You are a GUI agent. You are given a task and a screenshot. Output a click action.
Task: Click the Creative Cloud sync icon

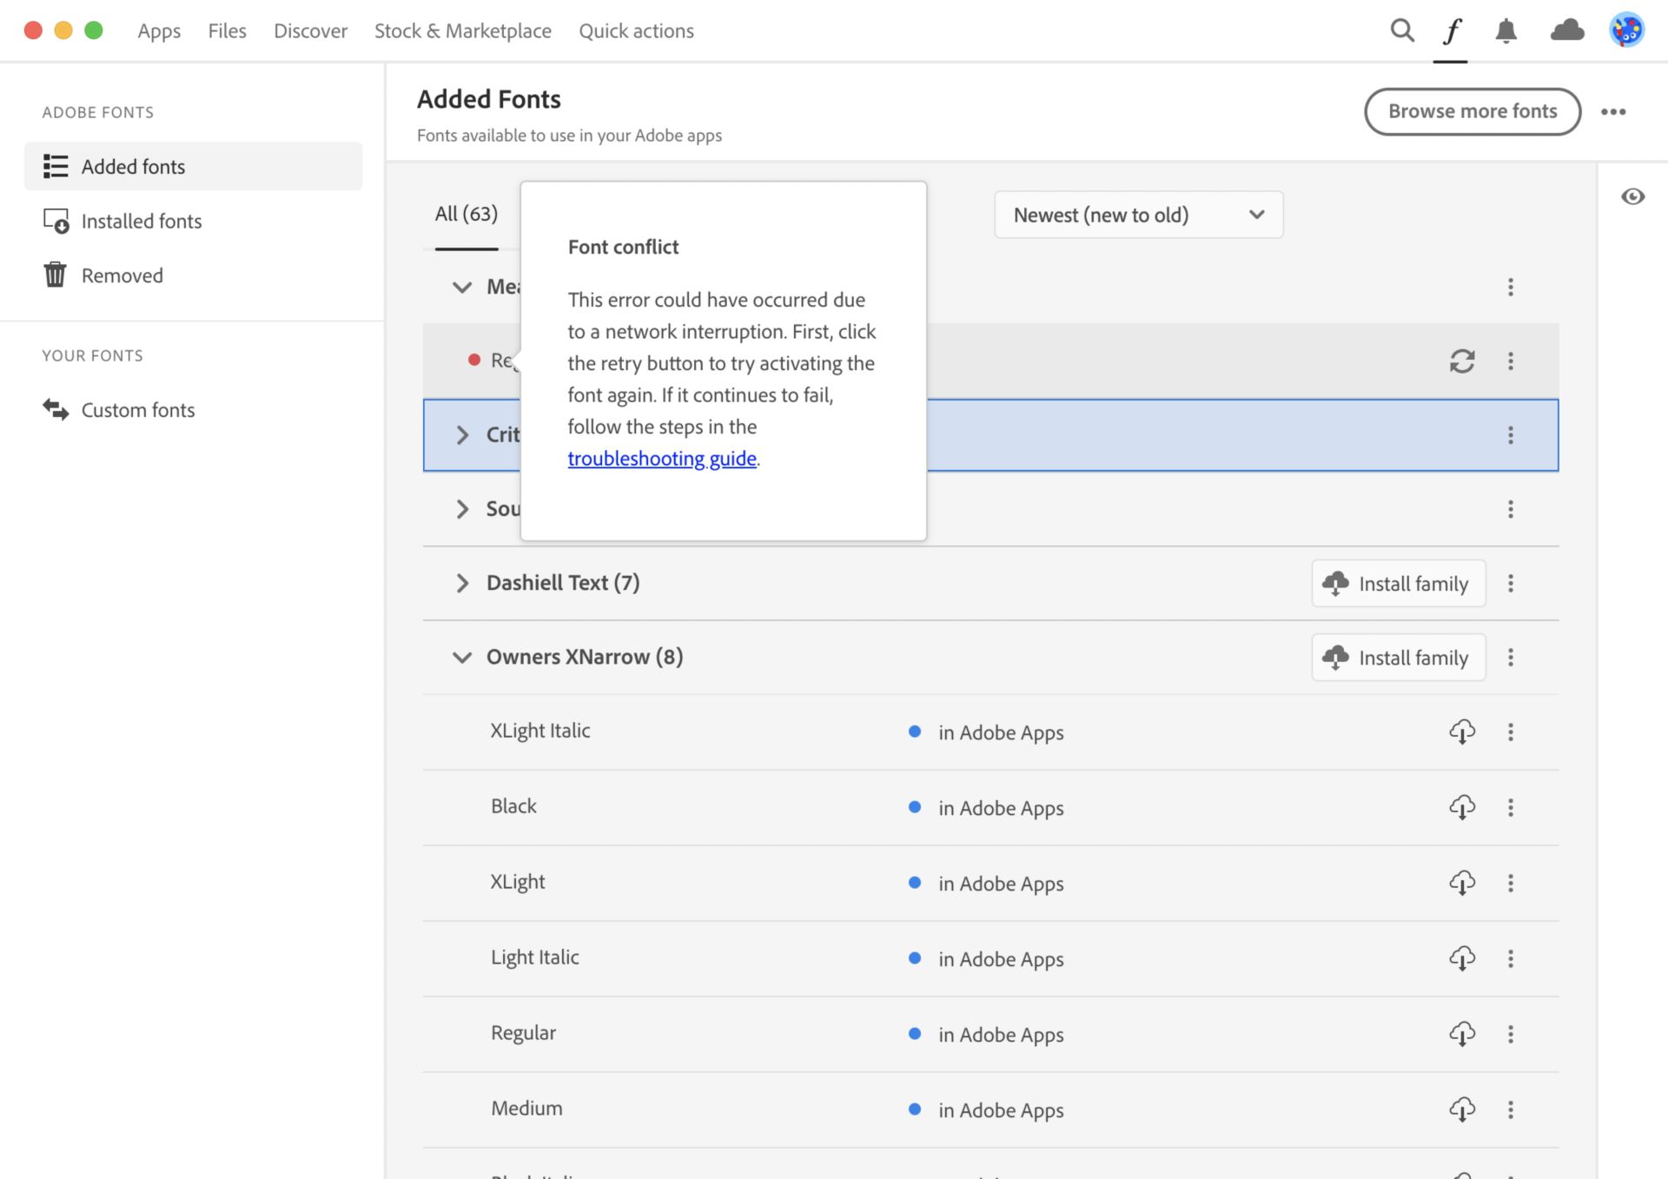1562,30
